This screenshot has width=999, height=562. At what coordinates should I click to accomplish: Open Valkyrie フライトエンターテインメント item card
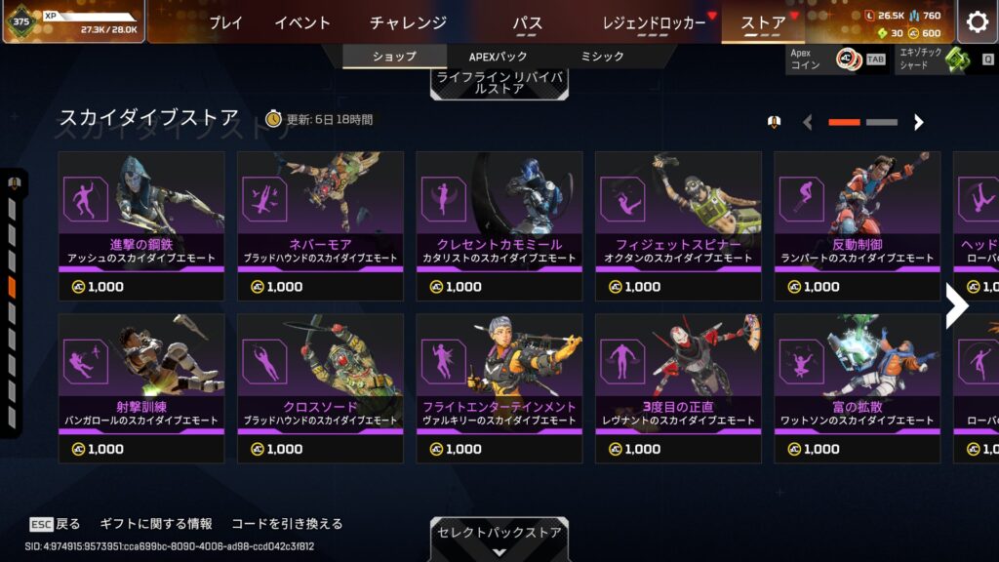[x=499, y=388]
